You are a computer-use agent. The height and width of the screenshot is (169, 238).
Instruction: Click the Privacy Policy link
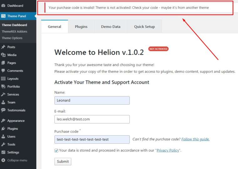[168, 151]
